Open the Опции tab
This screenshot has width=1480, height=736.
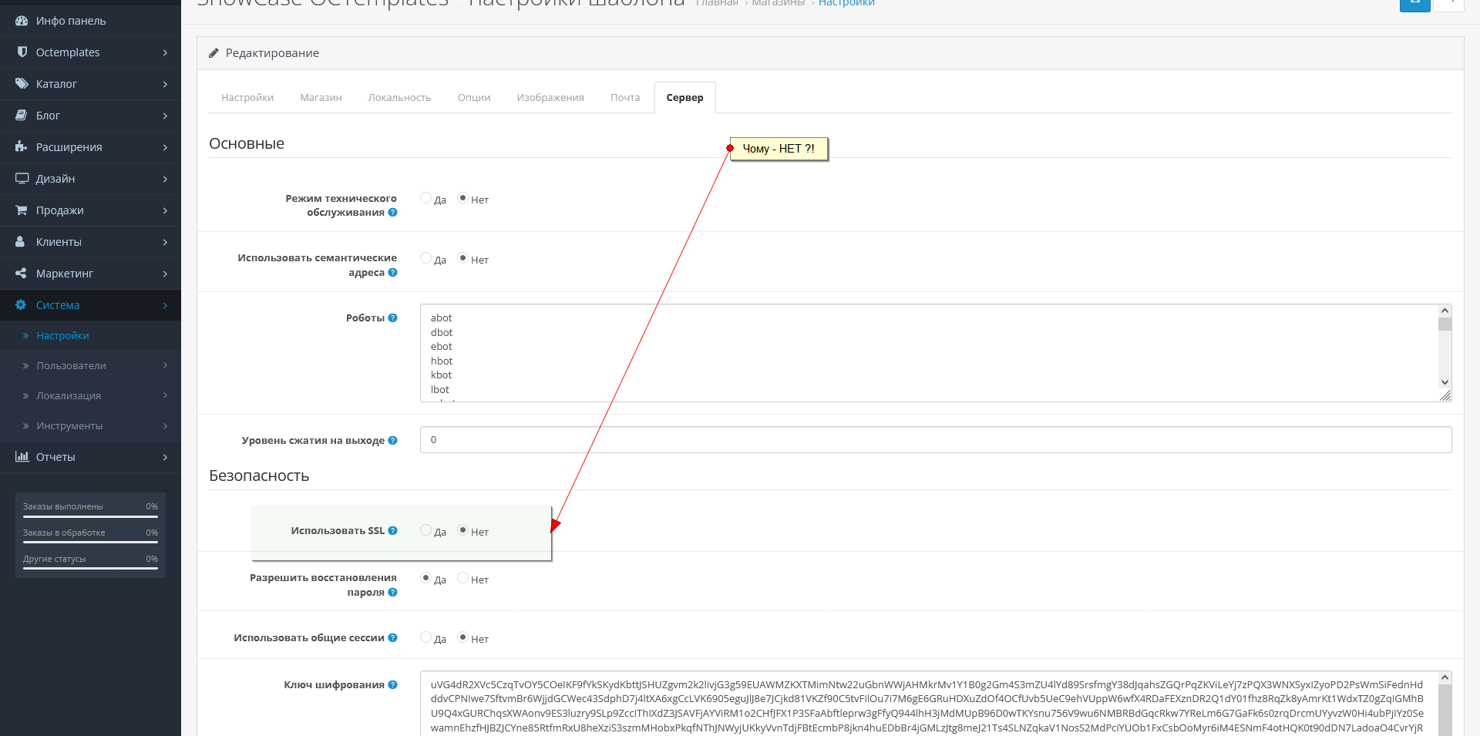click(474, 98)
